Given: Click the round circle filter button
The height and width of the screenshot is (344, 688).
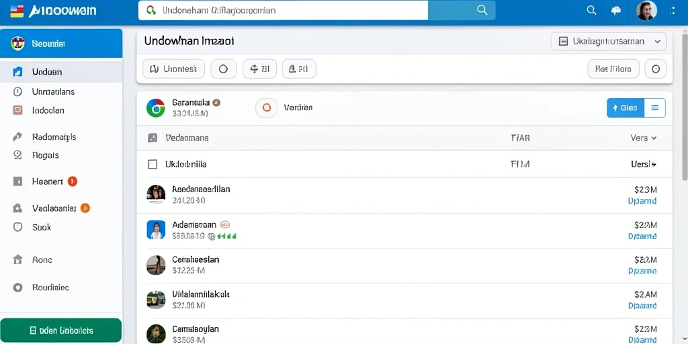Looking at the screenshot, I should 223,69.
